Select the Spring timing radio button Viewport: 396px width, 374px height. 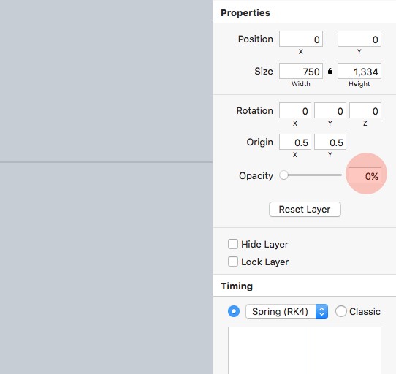[x=234, y=311]
